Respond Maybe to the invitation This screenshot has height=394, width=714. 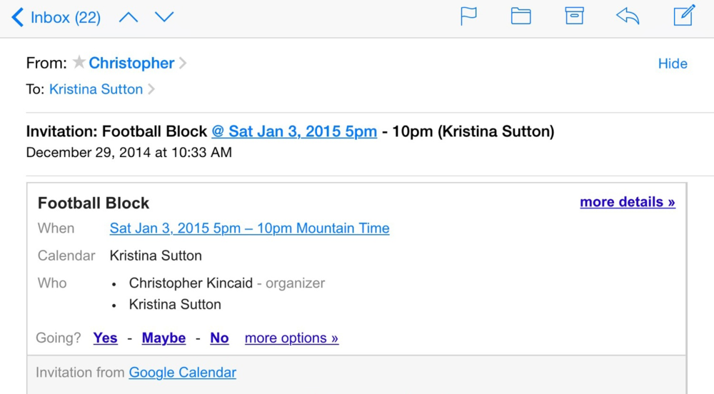[164, 338]
